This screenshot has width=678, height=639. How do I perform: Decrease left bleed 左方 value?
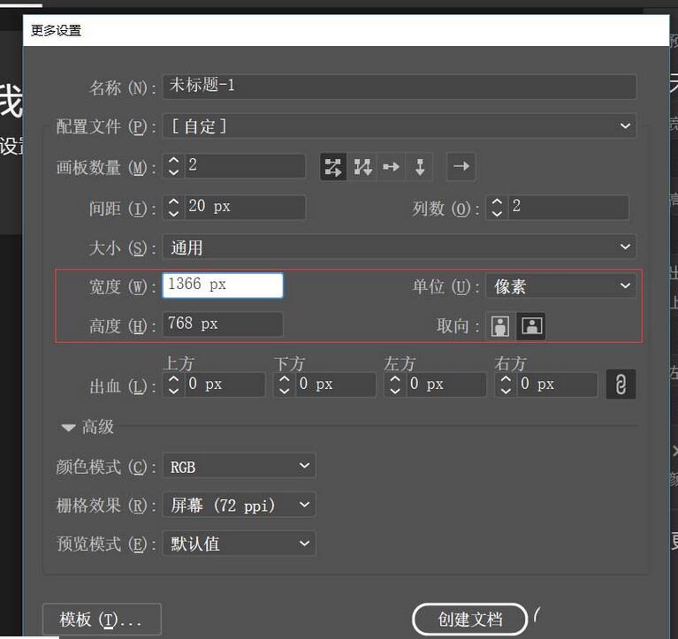click(395, 391)
